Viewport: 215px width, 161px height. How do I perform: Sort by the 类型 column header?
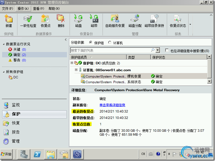[x=138, y=57]
